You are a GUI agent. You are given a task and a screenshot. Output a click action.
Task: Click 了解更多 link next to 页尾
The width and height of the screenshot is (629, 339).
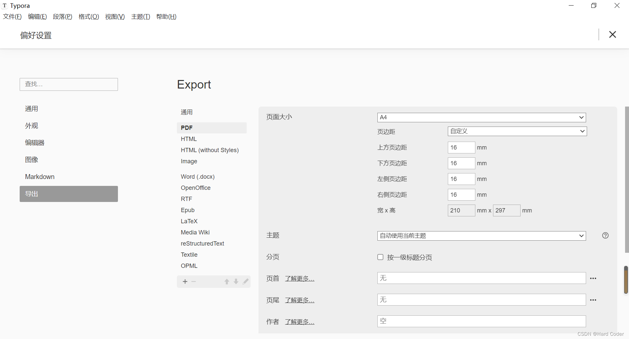(300, 300)
